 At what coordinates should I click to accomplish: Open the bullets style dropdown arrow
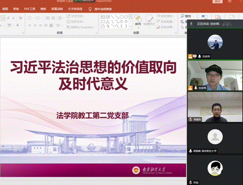34,18
